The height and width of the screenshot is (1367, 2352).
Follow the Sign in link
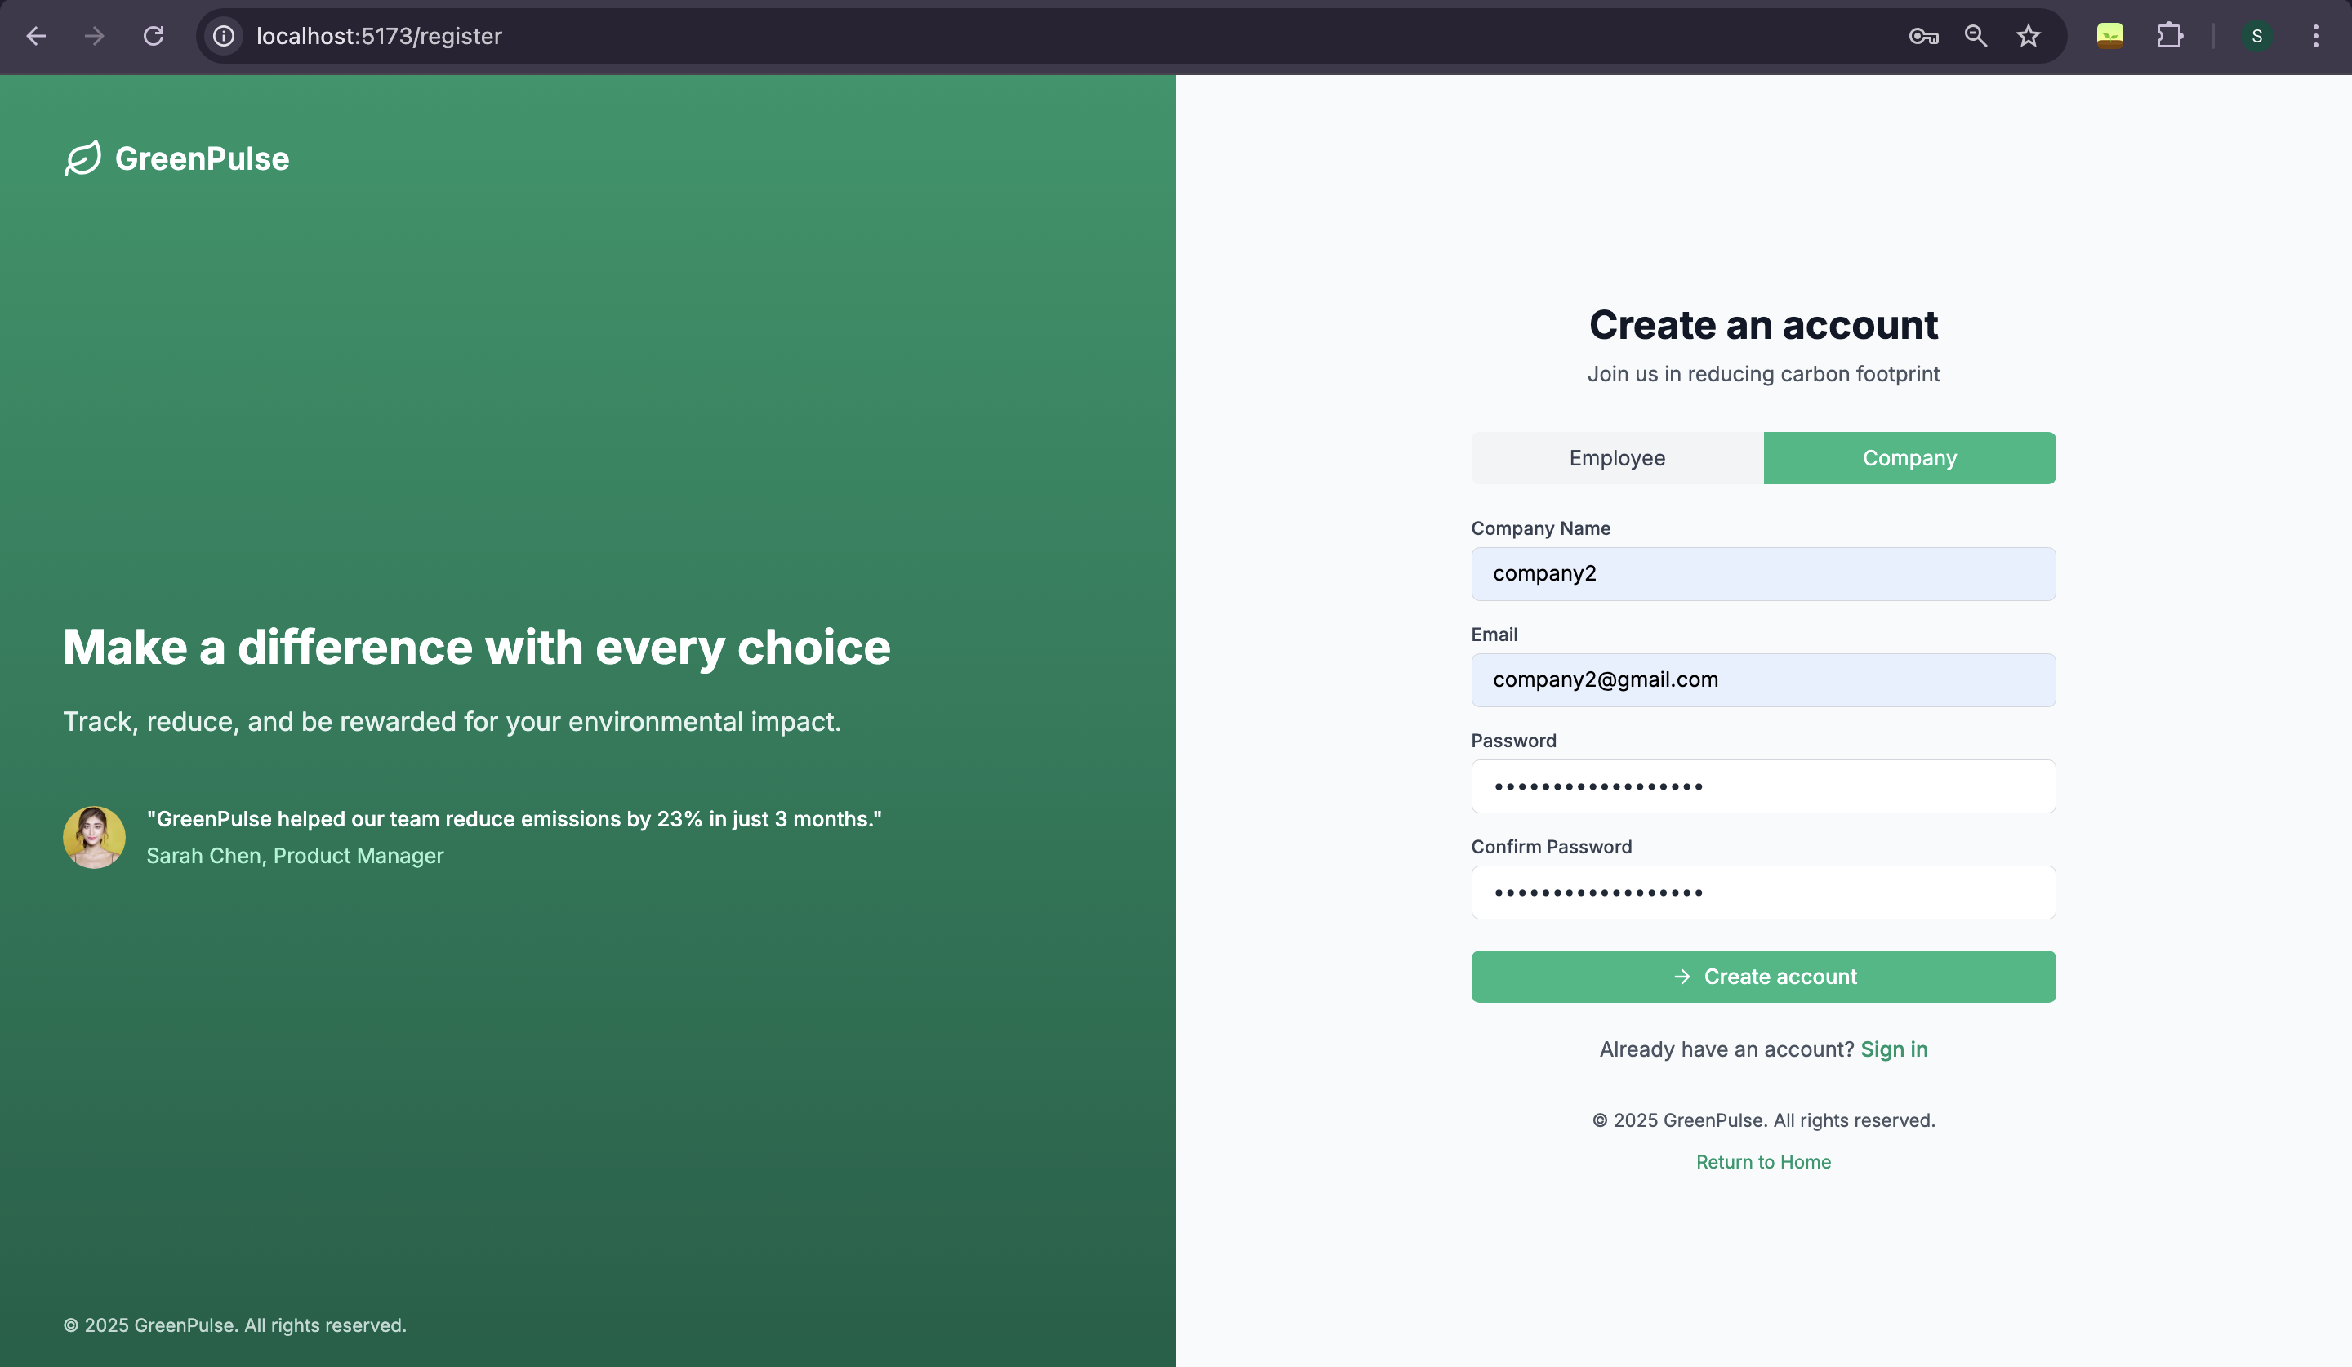(1893, 1049)
